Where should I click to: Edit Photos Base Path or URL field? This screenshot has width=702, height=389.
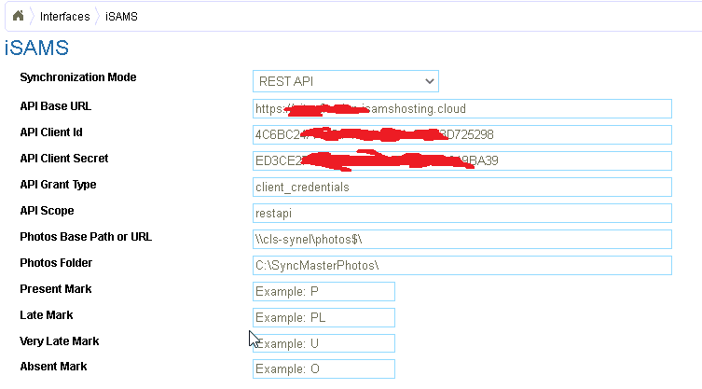coord(462,240)
